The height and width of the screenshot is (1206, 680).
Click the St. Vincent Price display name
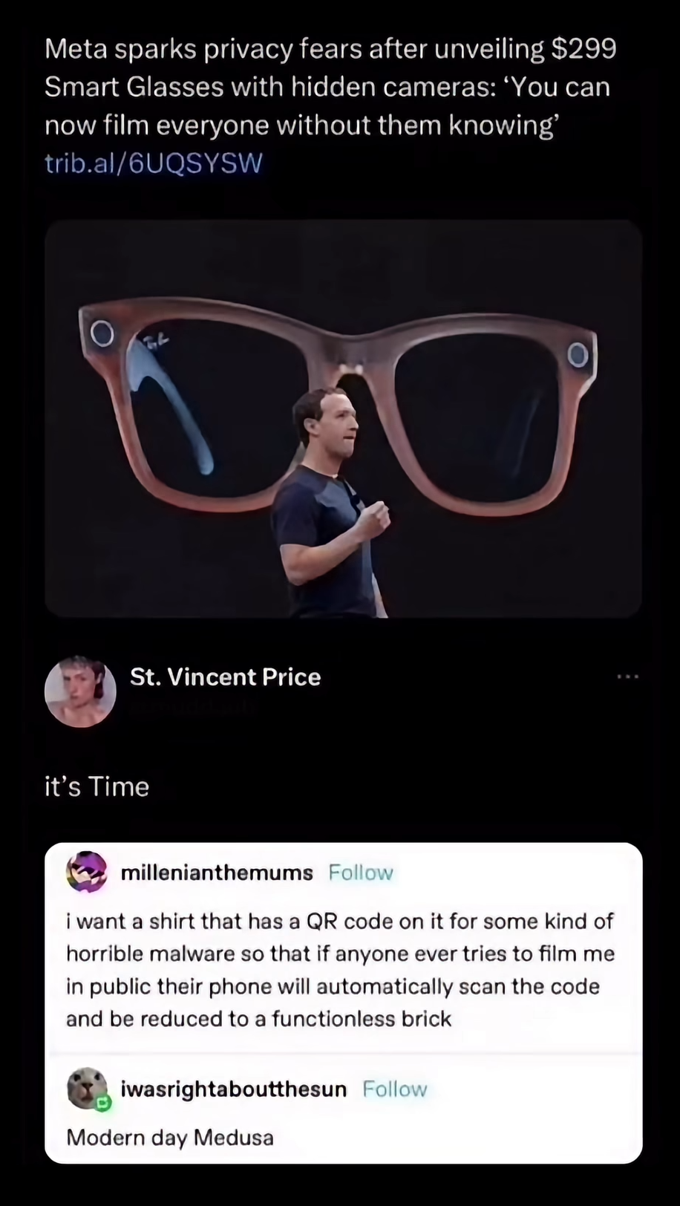click(x=225, y=676)
